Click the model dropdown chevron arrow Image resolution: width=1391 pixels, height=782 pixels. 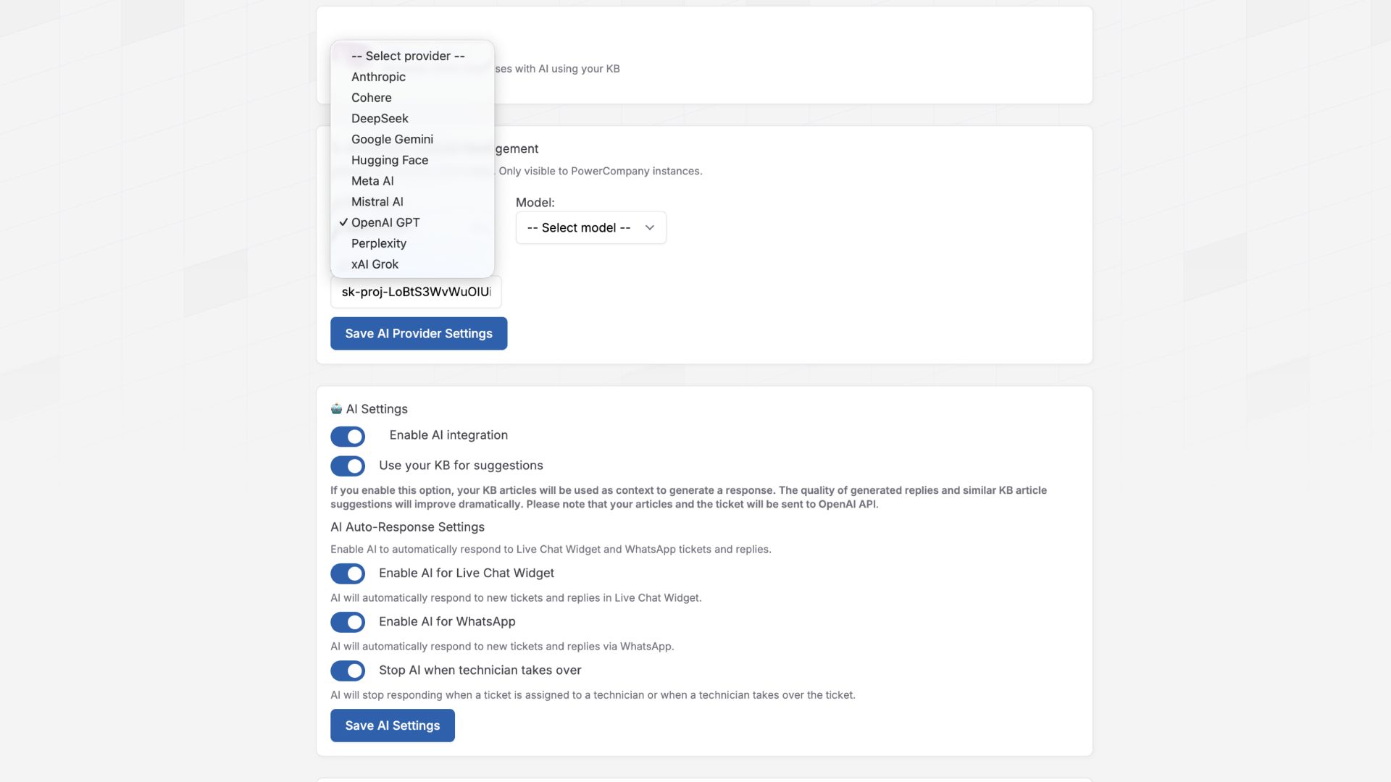pos(650,227)
